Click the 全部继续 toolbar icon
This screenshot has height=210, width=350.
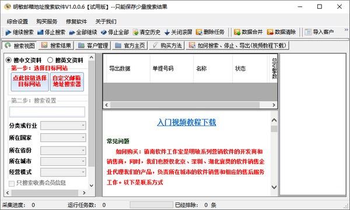[x=72, y=33]
